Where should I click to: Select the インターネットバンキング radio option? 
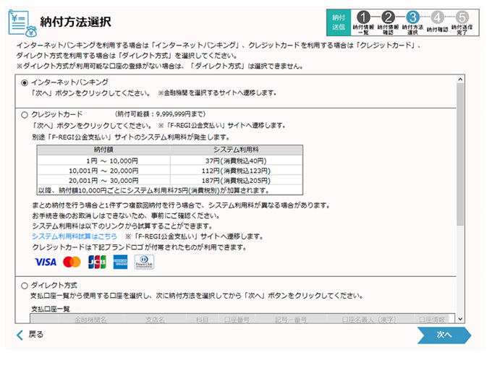(x=25, y=83)
